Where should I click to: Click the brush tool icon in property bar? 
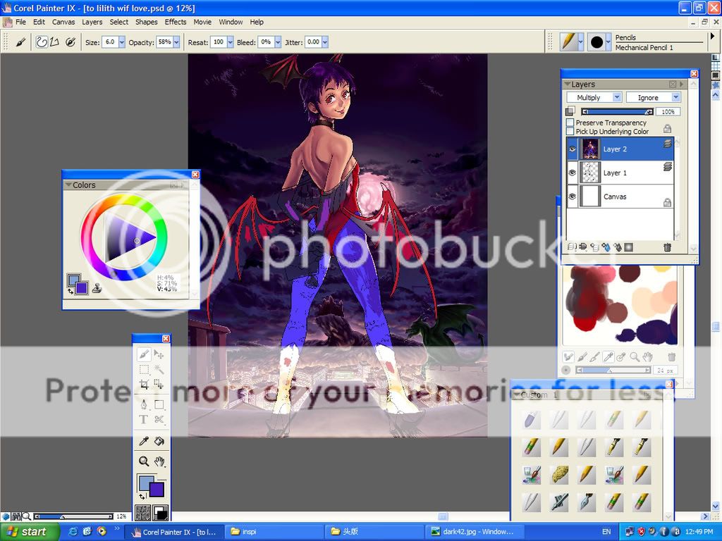(20, 42)
